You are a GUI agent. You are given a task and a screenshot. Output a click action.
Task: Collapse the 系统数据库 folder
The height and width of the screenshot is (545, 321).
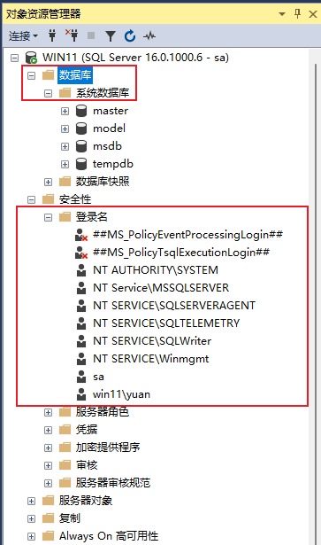pos(48,93)
